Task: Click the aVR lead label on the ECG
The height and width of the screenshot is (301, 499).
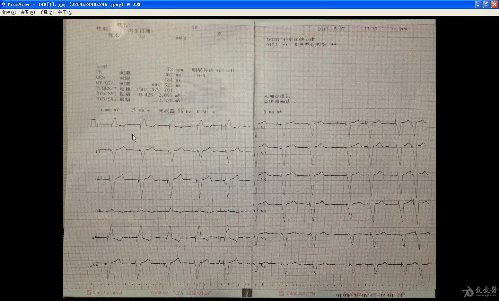Action: point(97,210)
